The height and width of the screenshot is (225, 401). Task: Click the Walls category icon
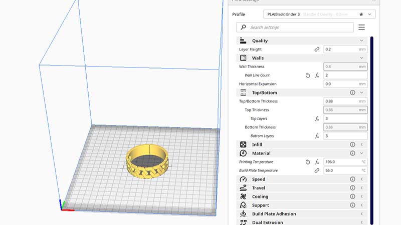click(243, 58)
